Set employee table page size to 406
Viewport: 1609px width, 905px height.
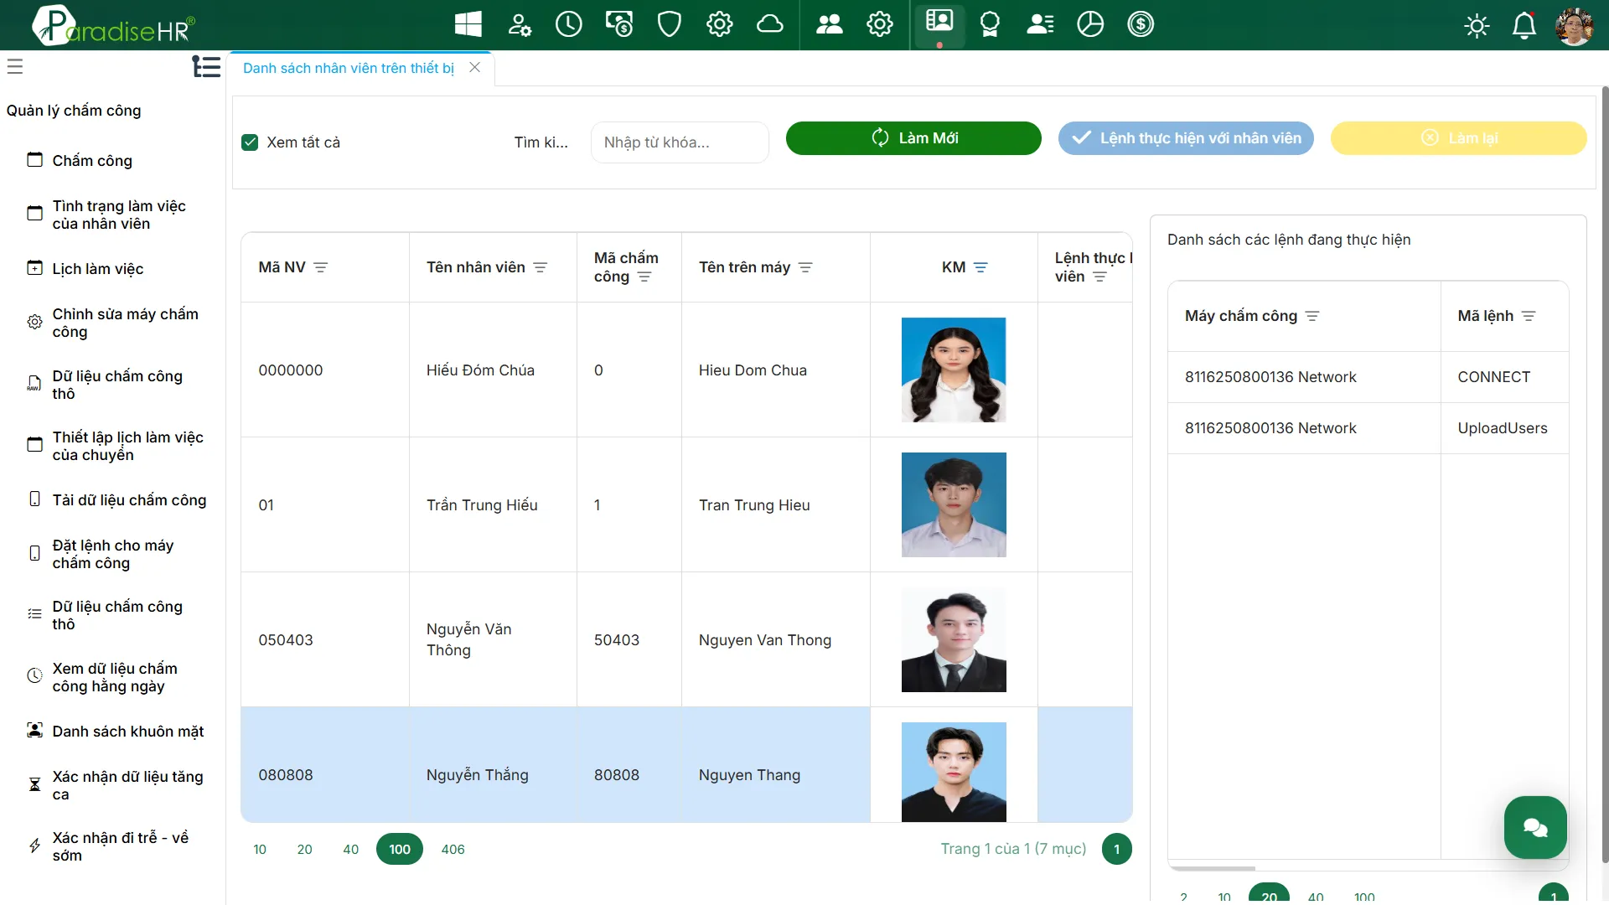[x=453, y=850]
